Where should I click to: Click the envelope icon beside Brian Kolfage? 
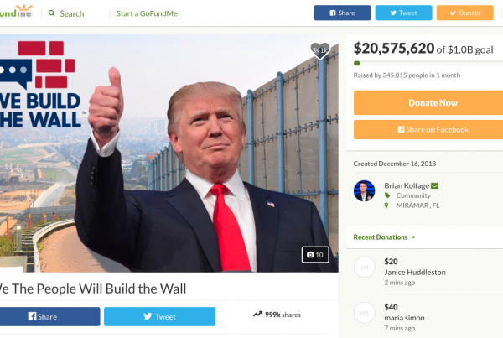[434, 185]
